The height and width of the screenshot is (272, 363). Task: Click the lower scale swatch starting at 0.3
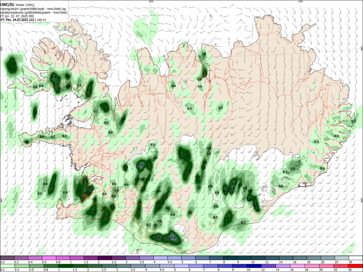(22, 266)
